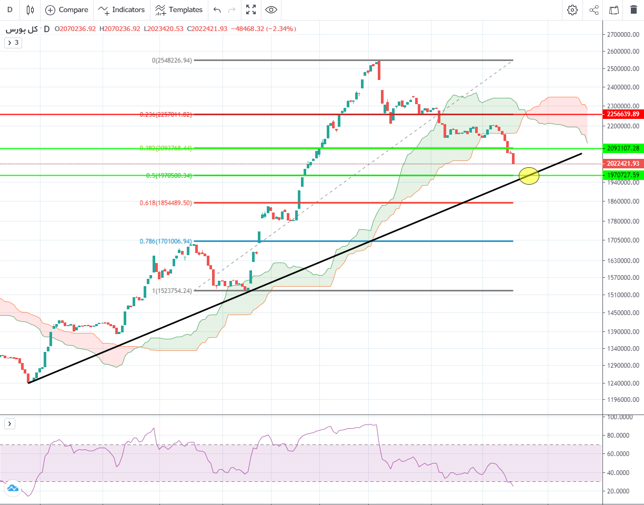Click the Compare button

point(67,9)
